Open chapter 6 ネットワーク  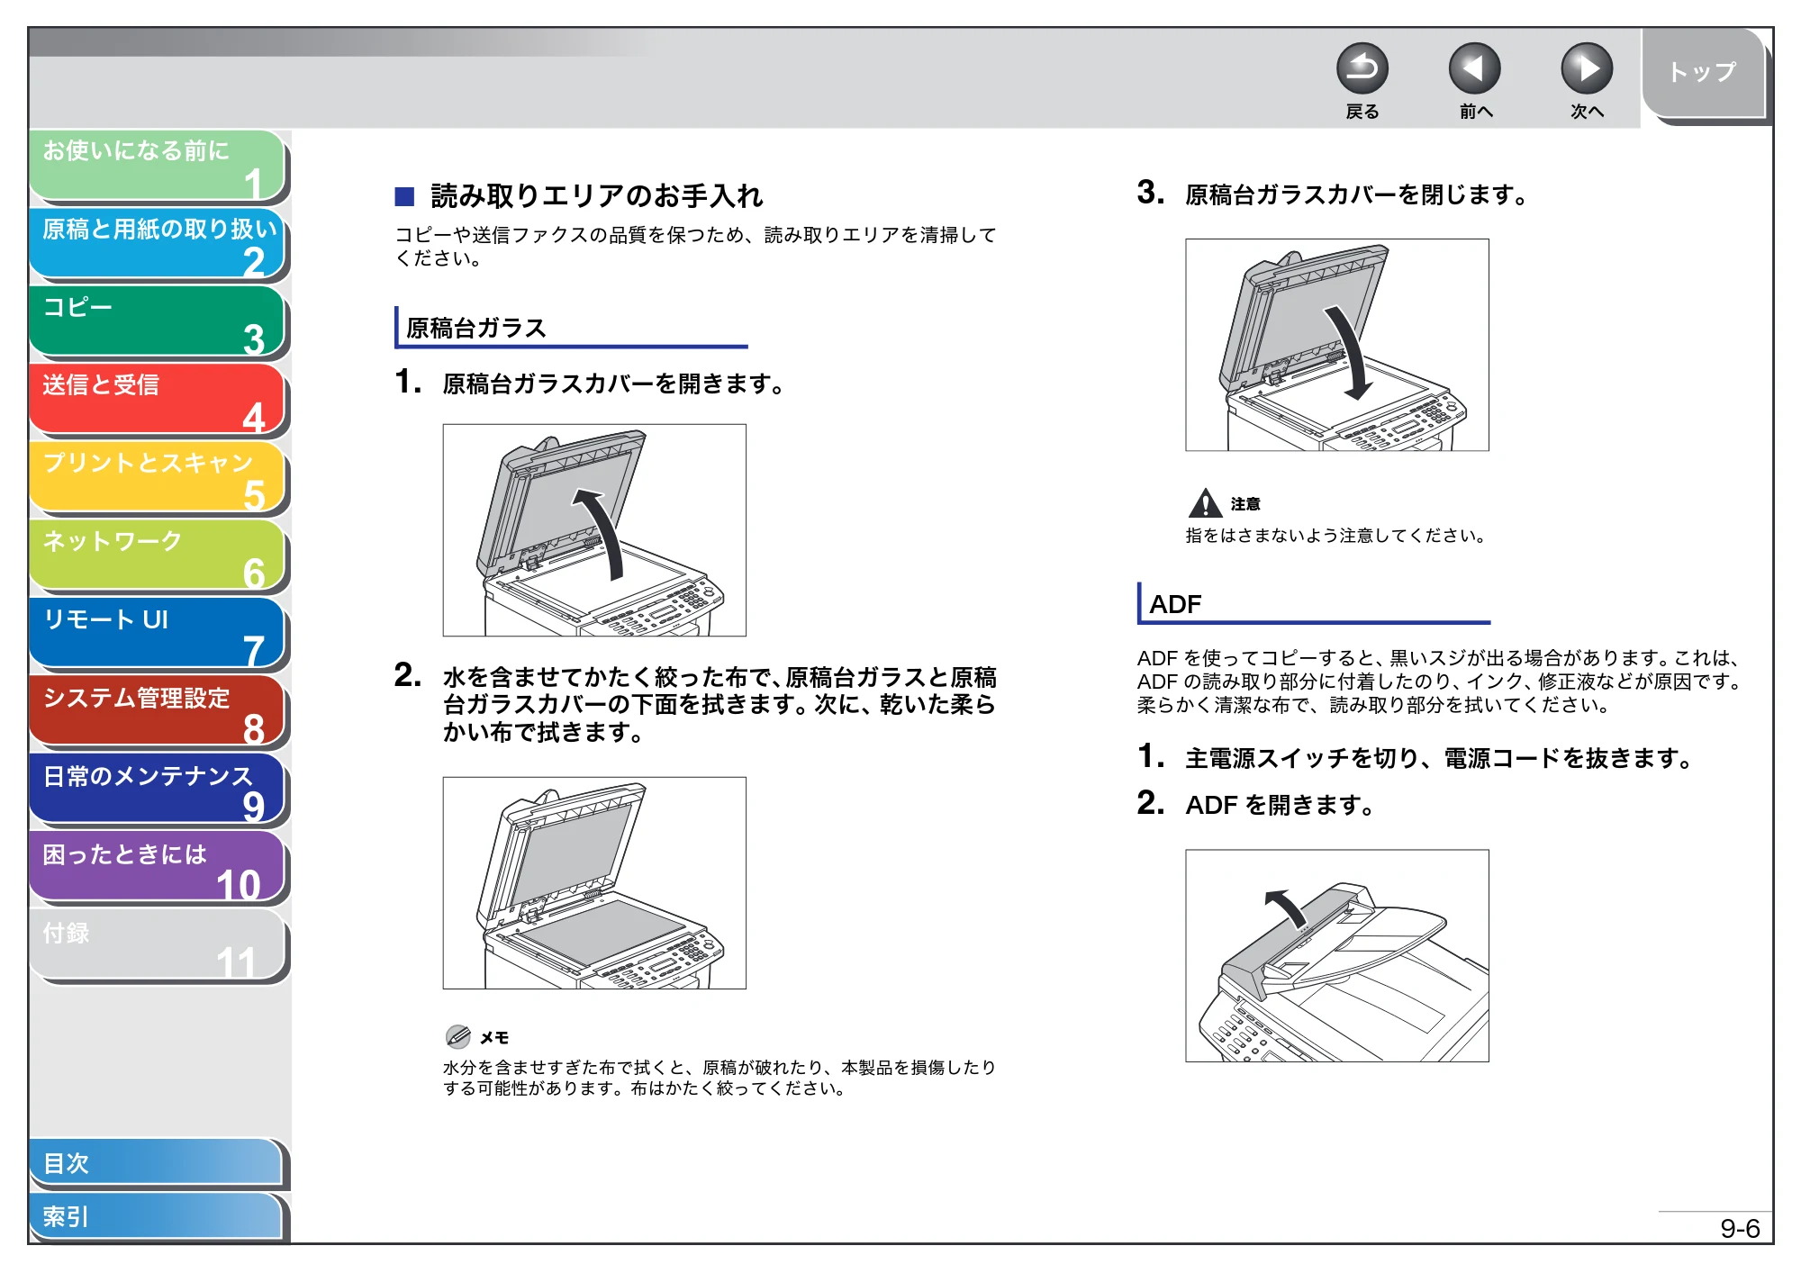pos(158,556)
